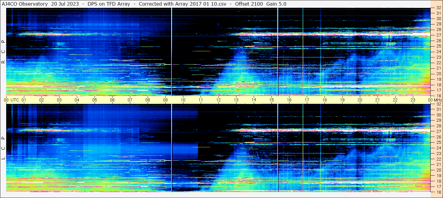Click the 20 MHz label of the RCP panel

[x=438, y=74]
